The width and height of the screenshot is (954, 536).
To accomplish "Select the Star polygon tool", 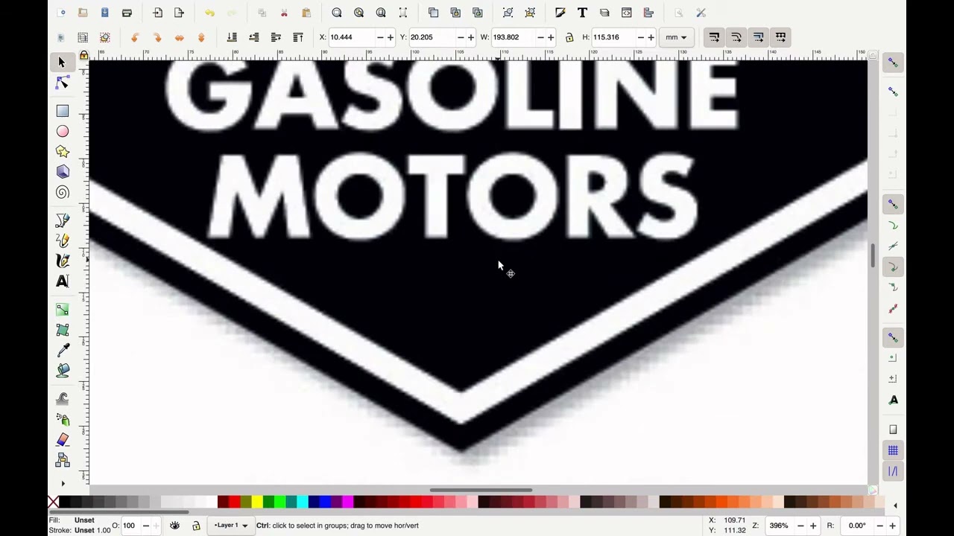I will (62, 152).
